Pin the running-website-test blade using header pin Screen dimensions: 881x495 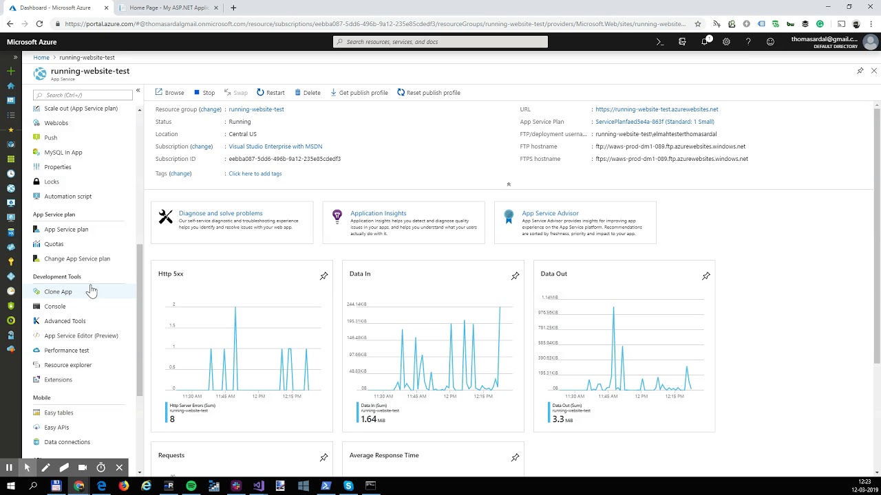coord(860,71)
